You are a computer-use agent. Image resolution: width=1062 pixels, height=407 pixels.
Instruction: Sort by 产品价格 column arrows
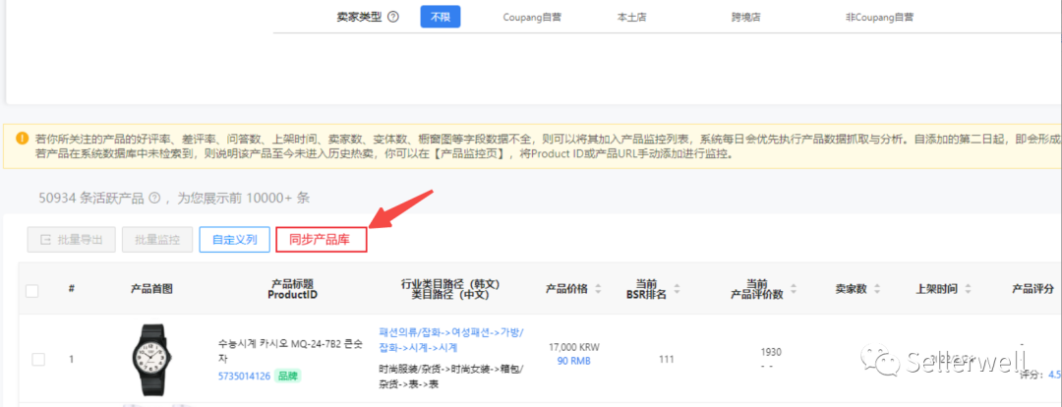point(598,289)
